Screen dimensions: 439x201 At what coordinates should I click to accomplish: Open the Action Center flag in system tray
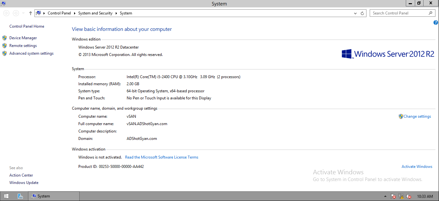393,196
